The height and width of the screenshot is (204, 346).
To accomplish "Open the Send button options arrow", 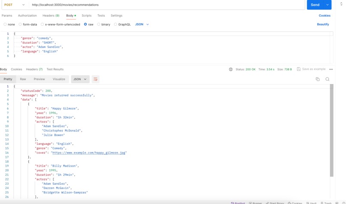I will [328, 5].
